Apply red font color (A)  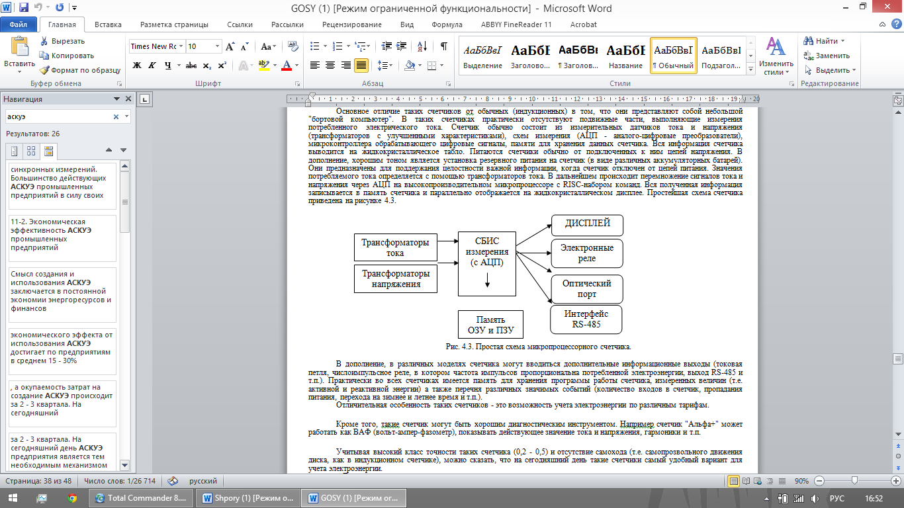286,65
